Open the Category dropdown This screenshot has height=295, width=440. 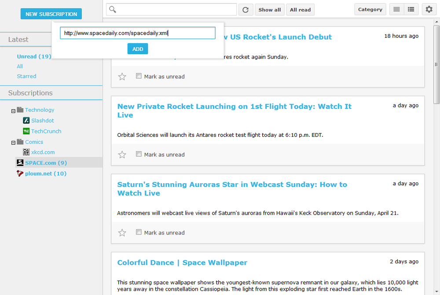pos(370,9)
